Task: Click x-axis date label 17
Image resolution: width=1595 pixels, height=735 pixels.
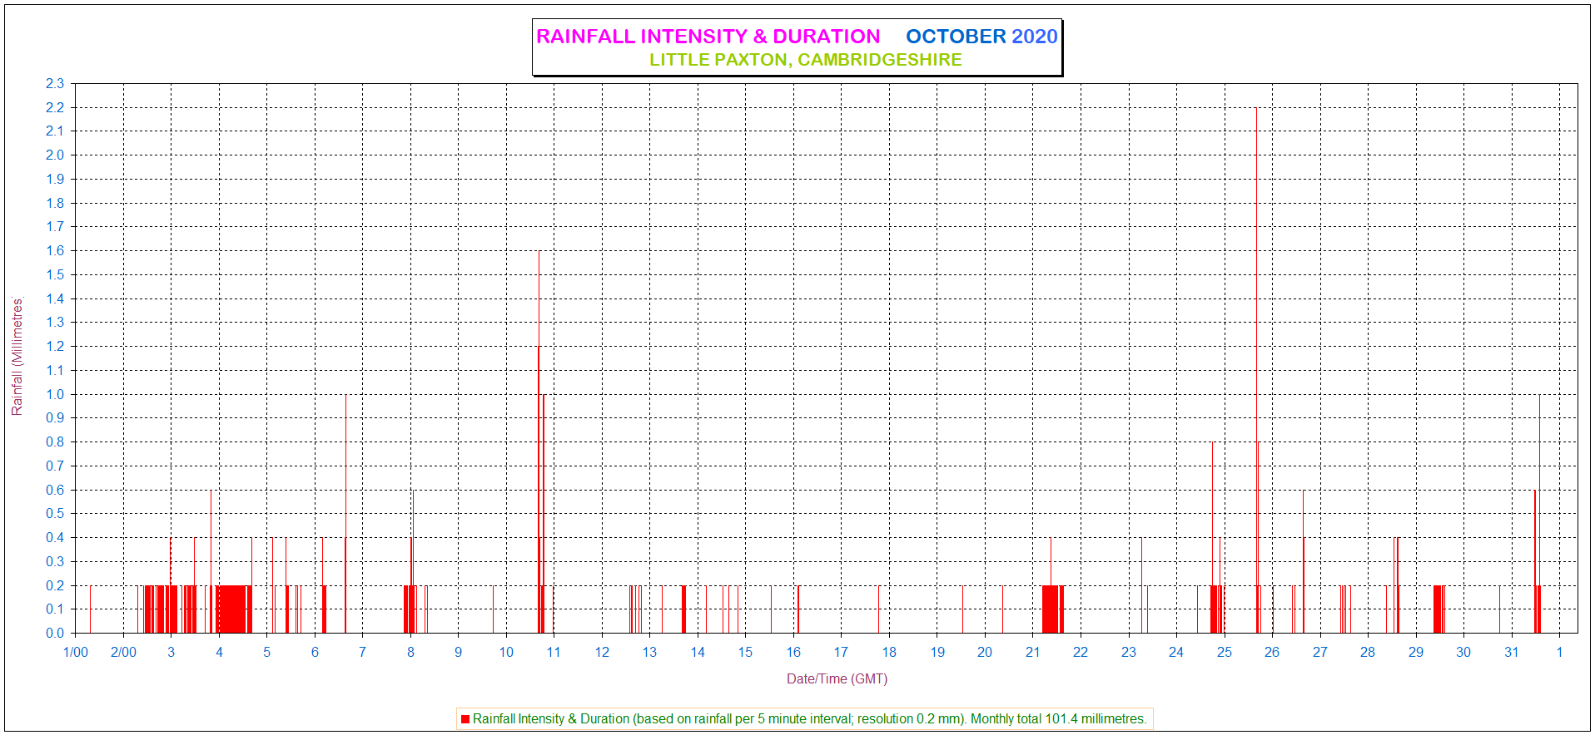Action: (x=841, y=653)
